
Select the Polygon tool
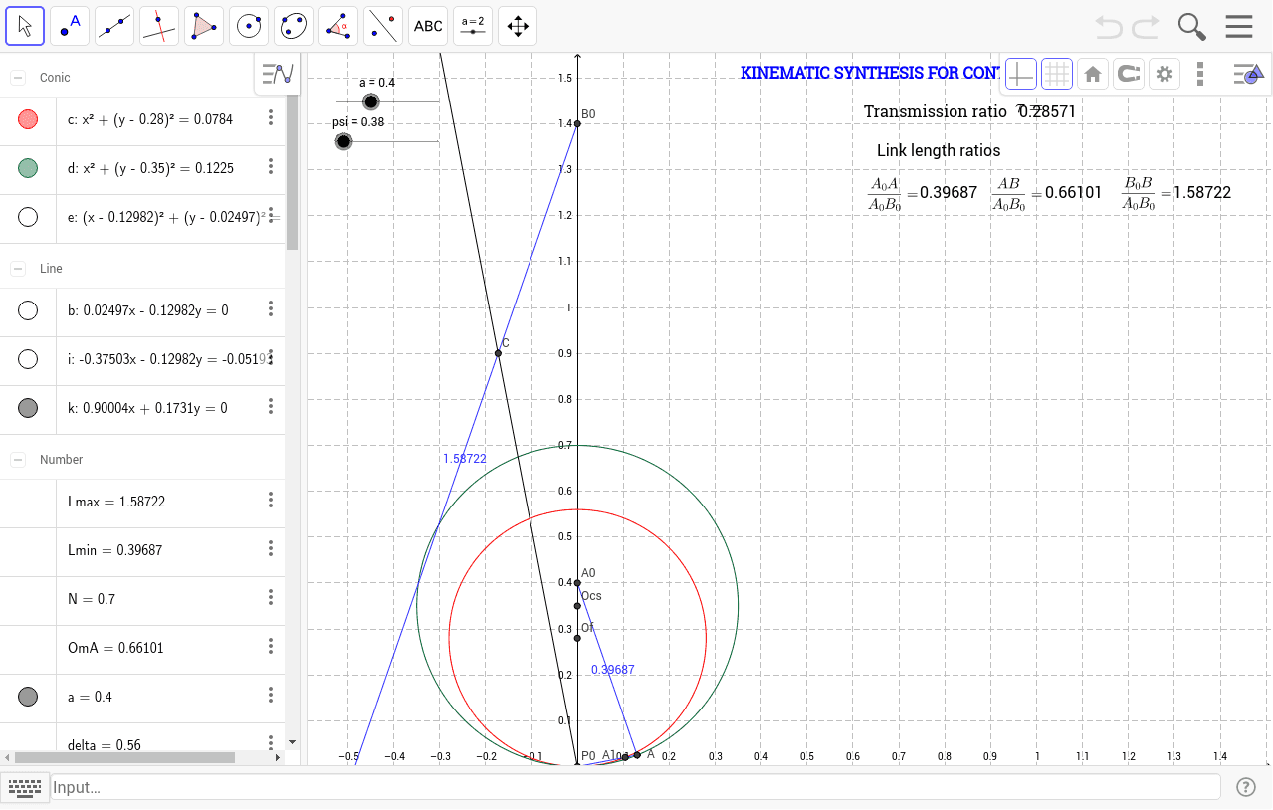(x=204, y=26)
